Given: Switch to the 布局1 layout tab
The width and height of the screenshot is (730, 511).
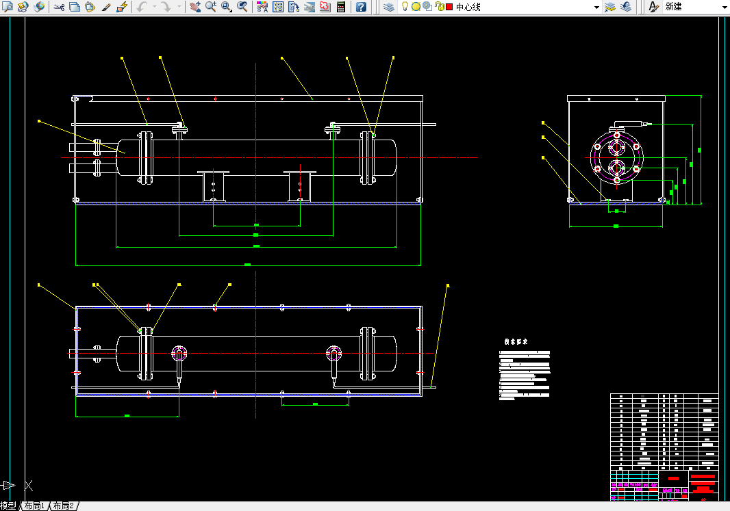Looking at the screenshot, I should tap(34, 506).
